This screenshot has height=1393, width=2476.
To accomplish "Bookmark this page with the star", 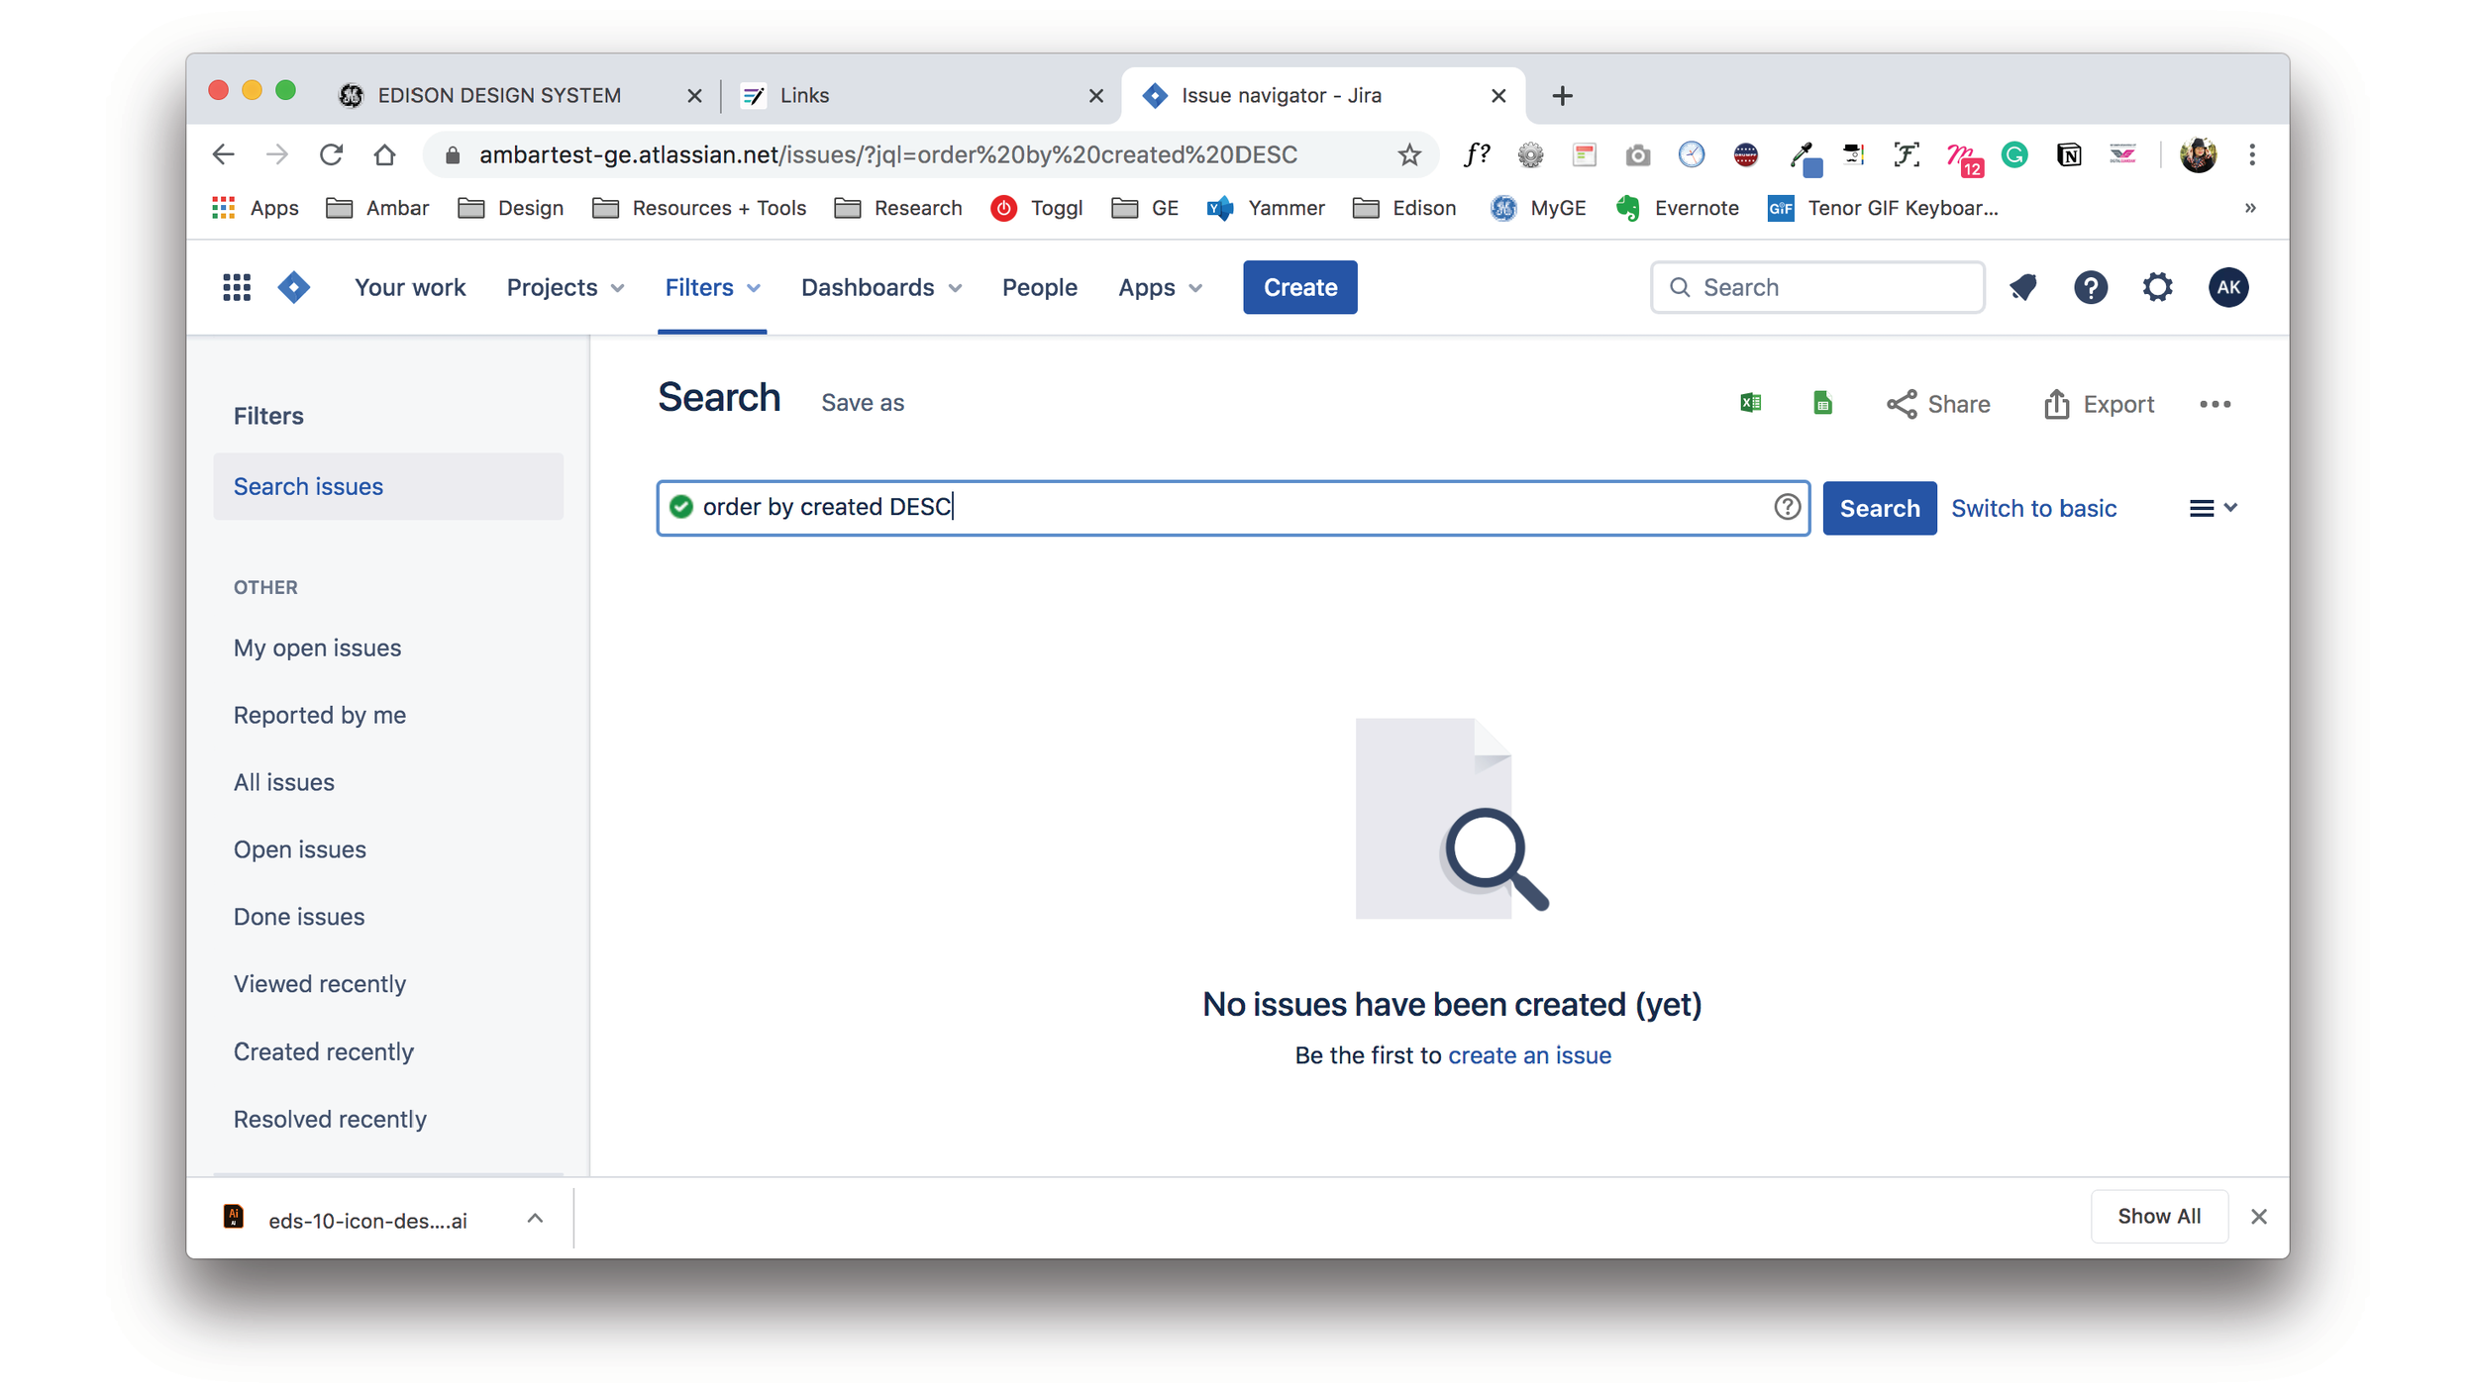I will click(x=1409, y=154).
